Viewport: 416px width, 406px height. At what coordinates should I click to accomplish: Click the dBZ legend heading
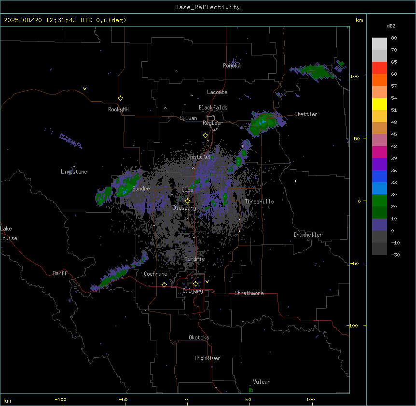pyautogui.click(x=391, y=26)
